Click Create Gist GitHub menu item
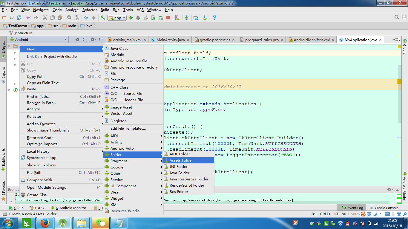The height and width of the screenshot is (229, 408). click(62, 195)
